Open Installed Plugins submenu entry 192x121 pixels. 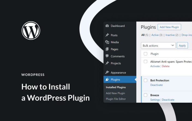pyautogui.click(x=116, y=87)
